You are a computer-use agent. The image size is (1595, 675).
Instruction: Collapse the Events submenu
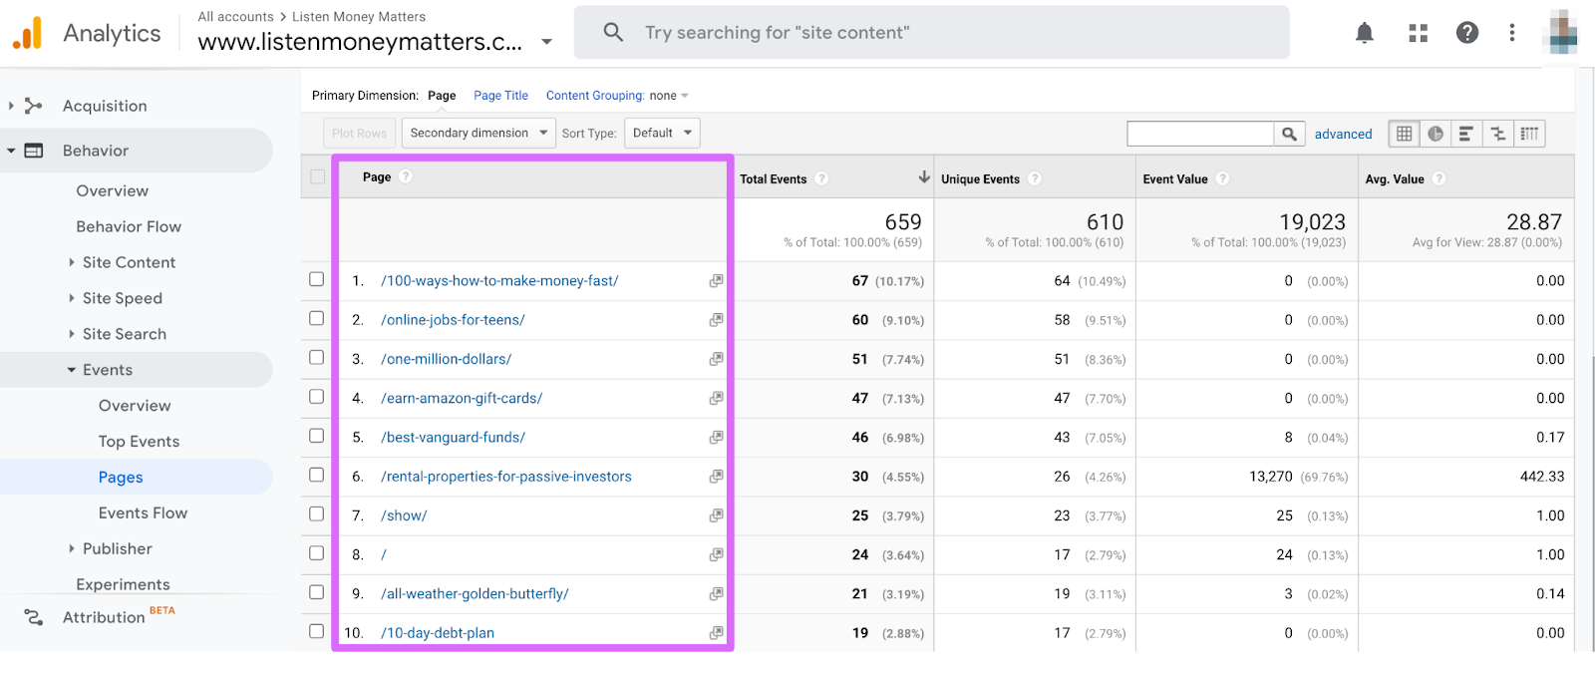point(72,370)
